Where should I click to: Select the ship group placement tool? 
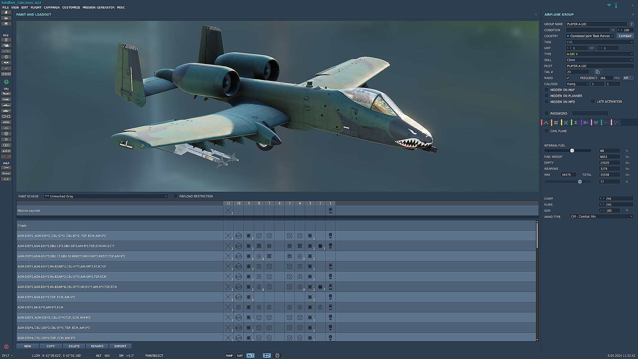point(6,105)
